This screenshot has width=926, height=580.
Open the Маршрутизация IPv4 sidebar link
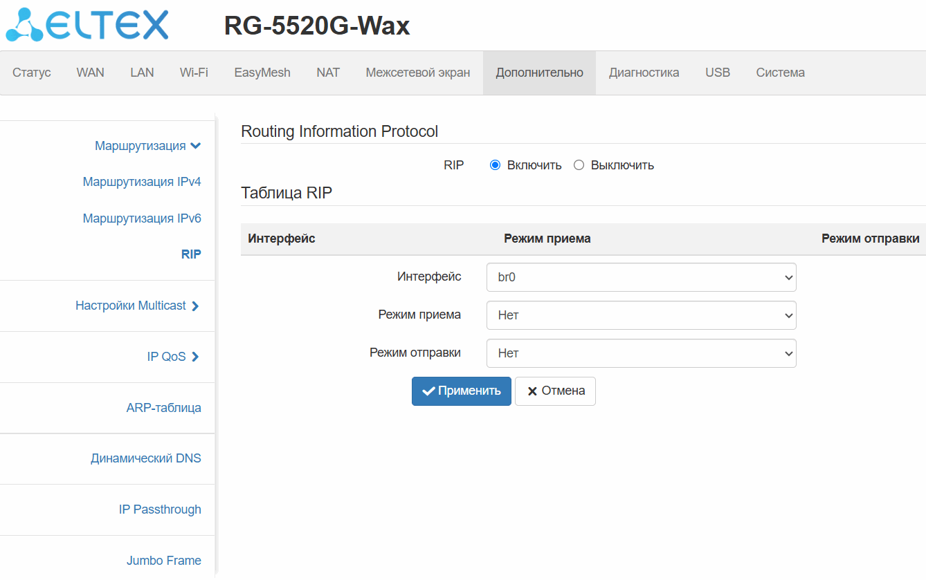click(142, 182)
